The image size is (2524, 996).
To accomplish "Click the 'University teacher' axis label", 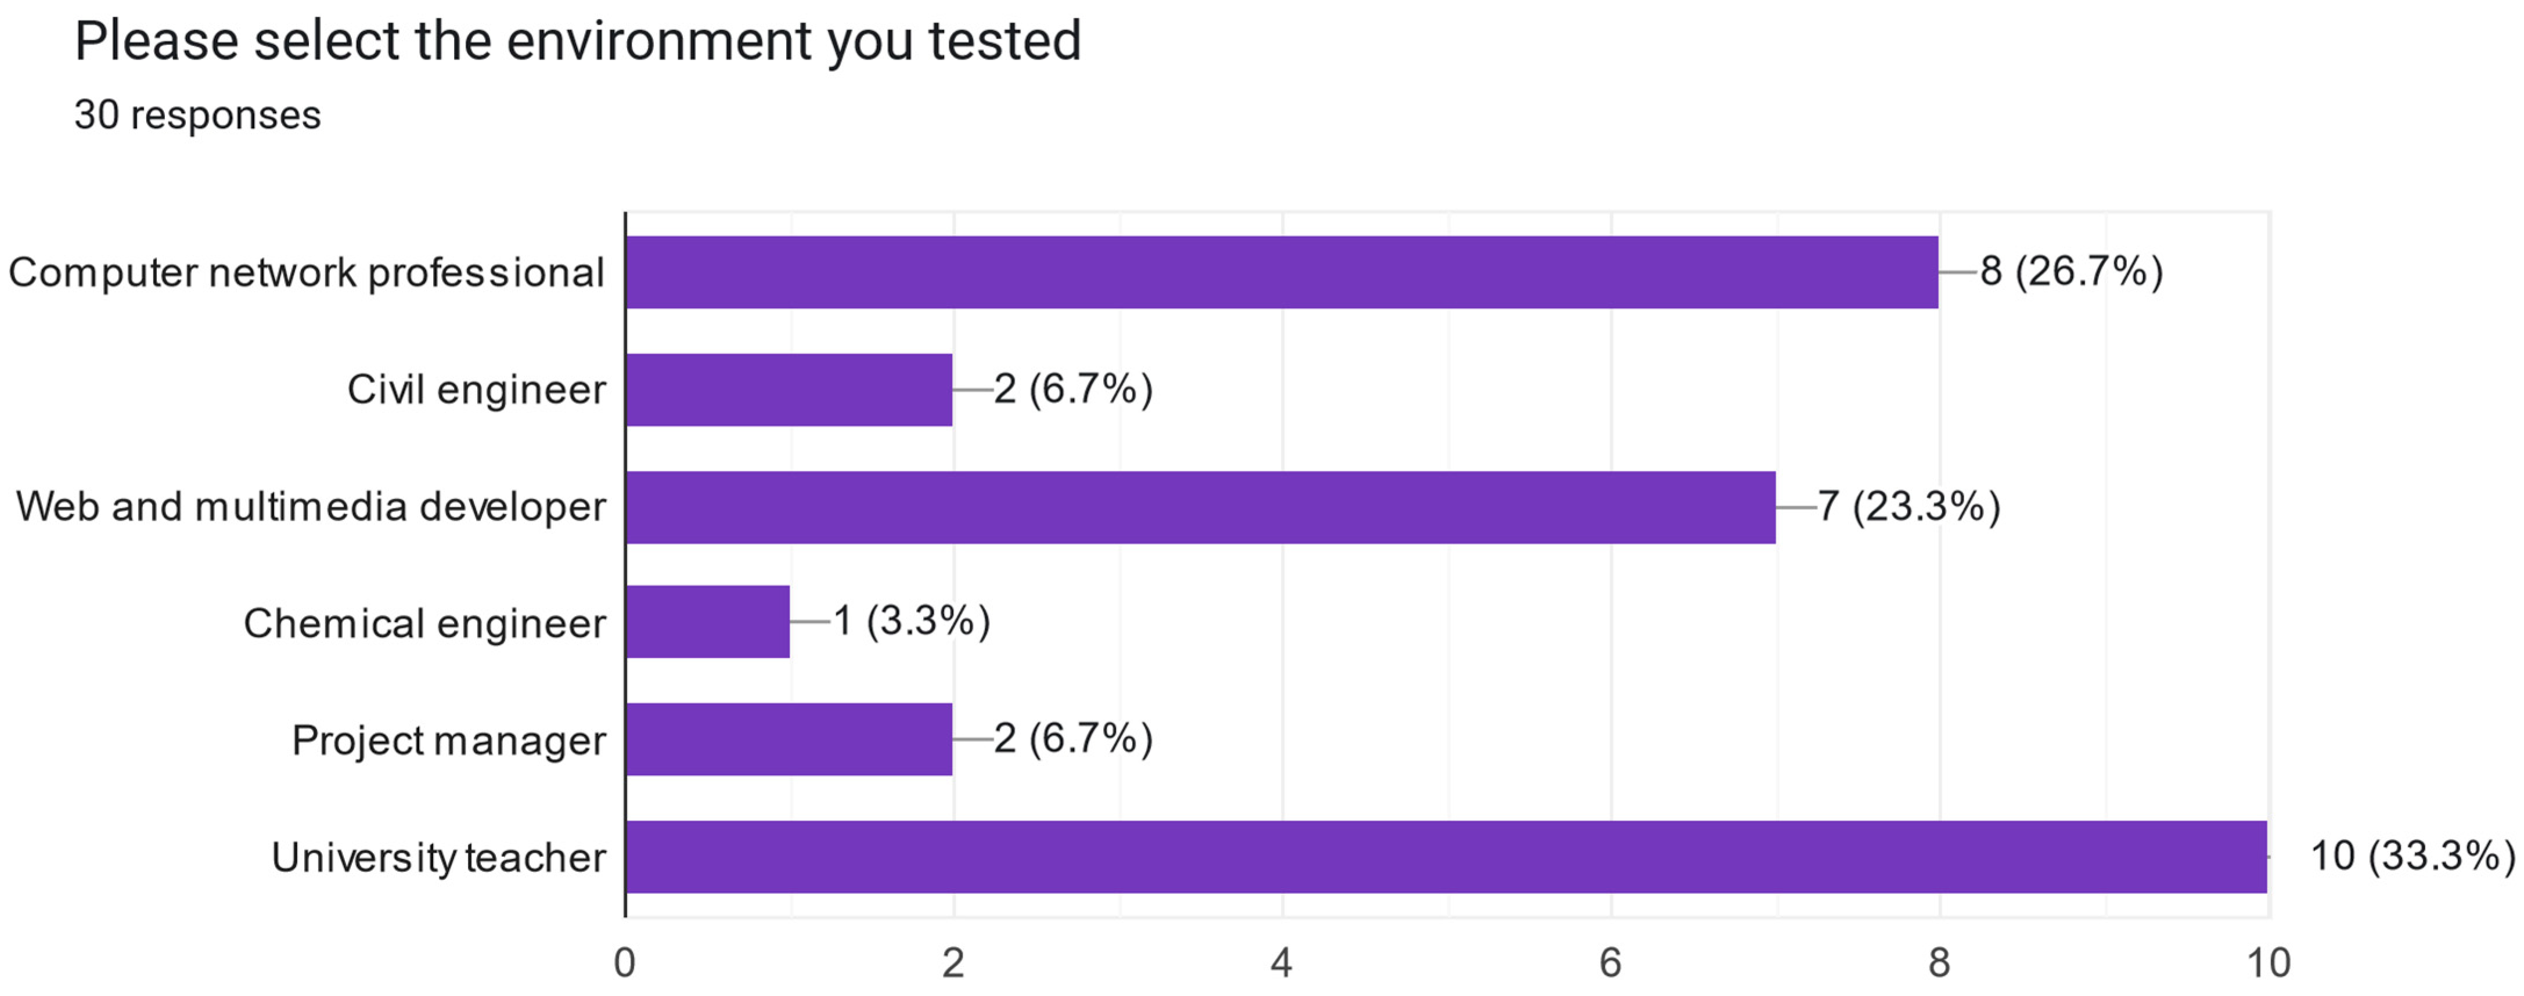I will click(x=438, y=858).
